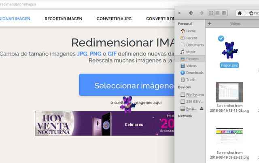Toggle selection checkmark on Fisgon.png
Viewport: 259px width, 163px height.
pyautogui.click(x=221, y=38)
